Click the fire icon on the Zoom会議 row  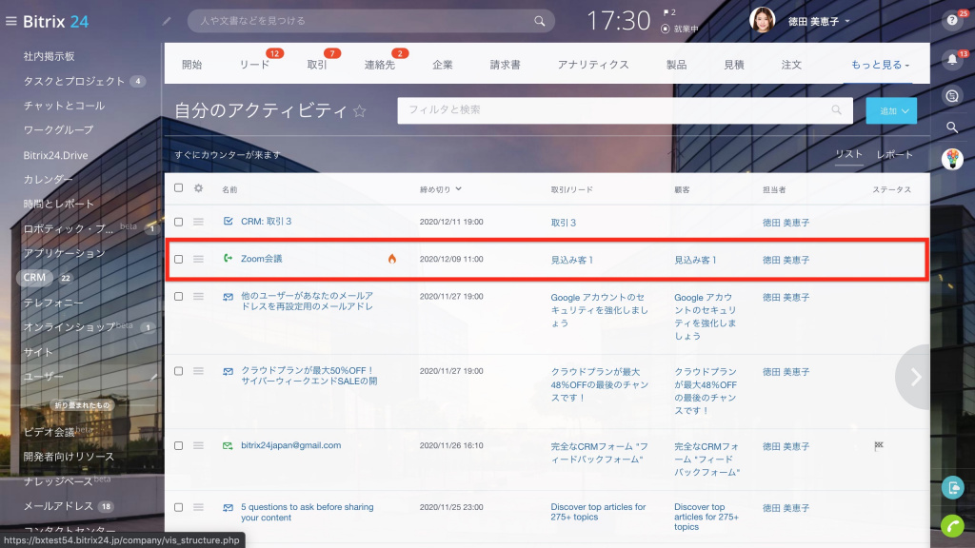[x=391, y=259]
